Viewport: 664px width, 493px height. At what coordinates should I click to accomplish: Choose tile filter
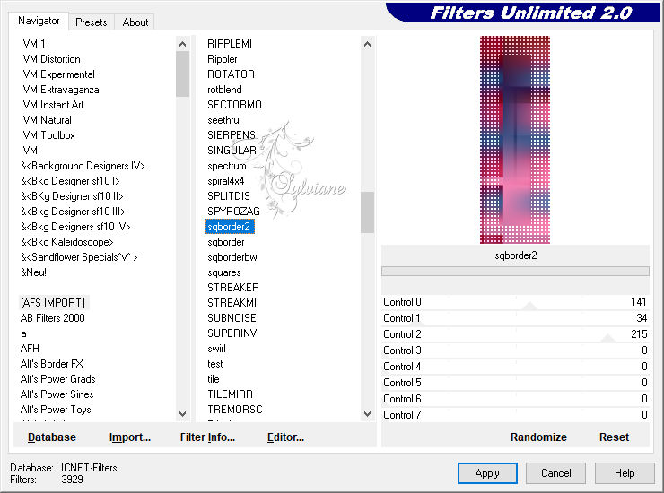(214, 379)
